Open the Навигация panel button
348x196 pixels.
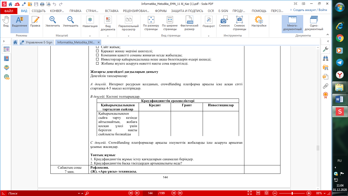point(90,22)
